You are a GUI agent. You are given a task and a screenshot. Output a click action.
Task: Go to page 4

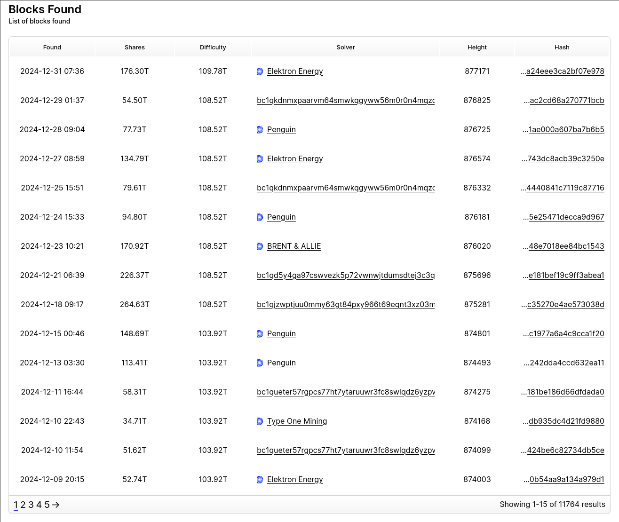(39, 505)
